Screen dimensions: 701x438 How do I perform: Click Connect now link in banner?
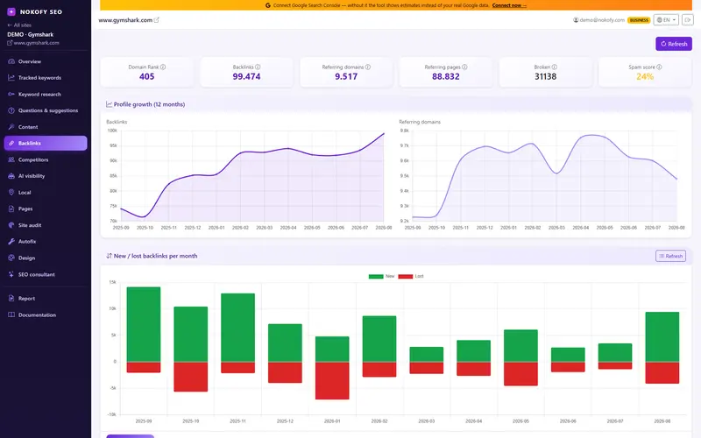(x=509, y=5)
